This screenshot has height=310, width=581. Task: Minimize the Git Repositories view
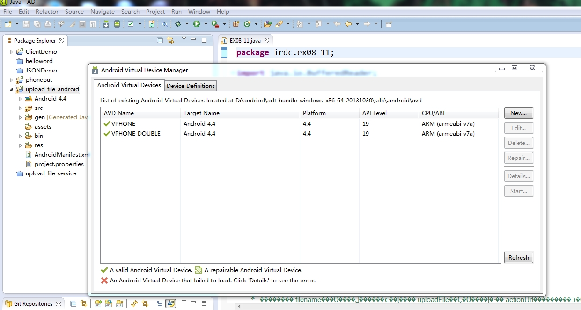point(193,302)
